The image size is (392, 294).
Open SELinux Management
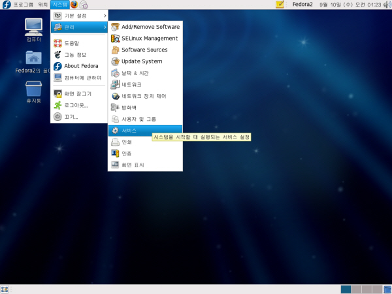pyautogui.click(x=145, y=39)
